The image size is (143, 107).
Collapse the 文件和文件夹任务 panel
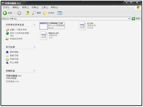34,25
